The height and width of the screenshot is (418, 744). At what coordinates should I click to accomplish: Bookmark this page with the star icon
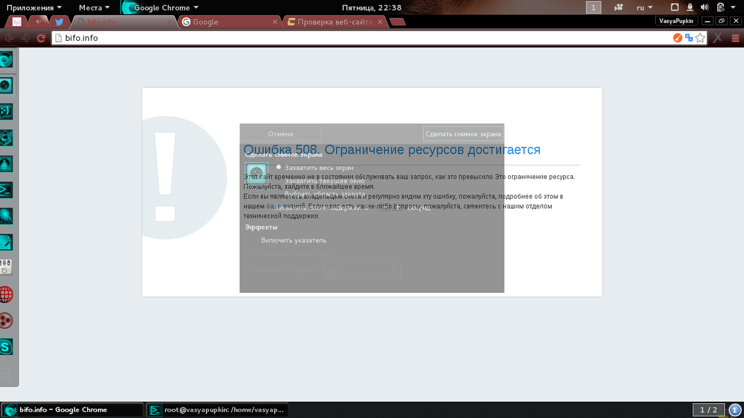700,38
